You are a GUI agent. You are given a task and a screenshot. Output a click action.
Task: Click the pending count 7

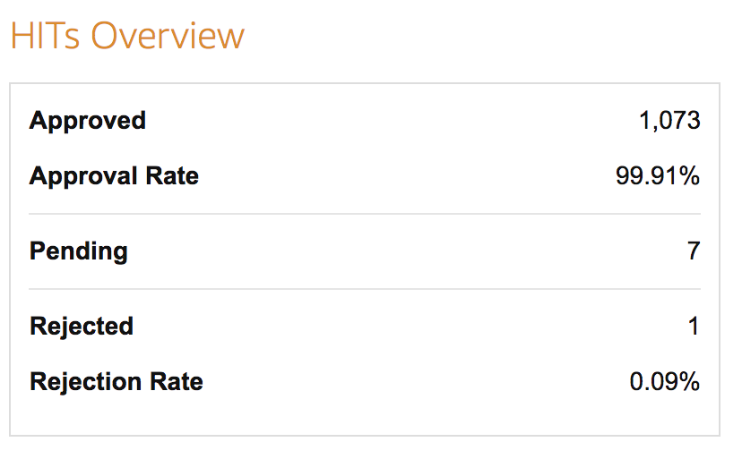tap(694, 251)
